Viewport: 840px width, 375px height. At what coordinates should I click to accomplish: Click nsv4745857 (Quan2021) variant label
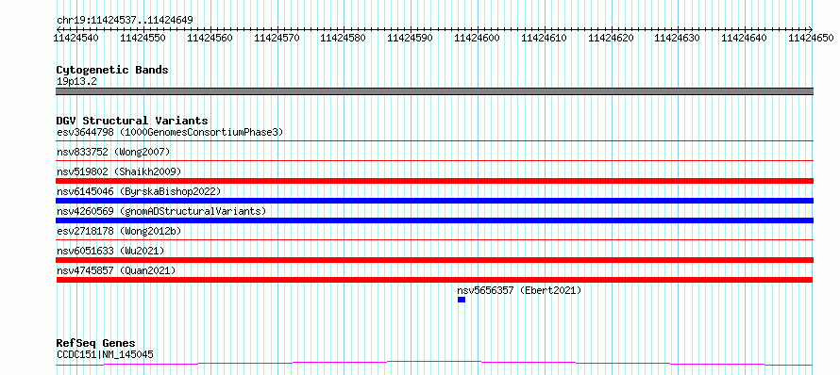coord(116,270)
